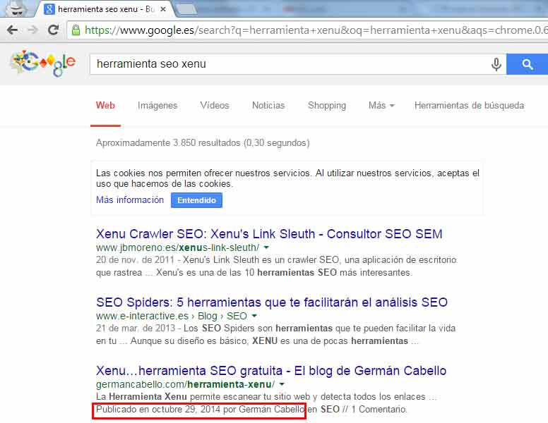This screenshot has width=548, height=423.
Task: Switch to the Imágenes tab
Action: point(157,106)
